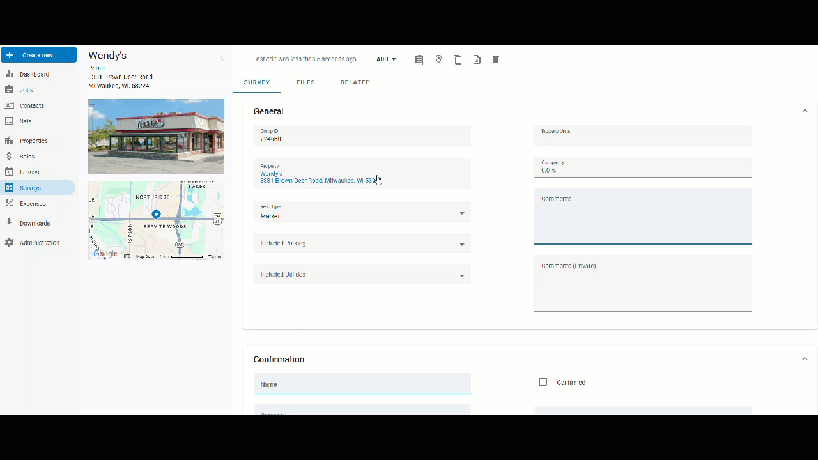818x460 pixels.
Task: Click the delete trash icon
Action: pos(496,59)
